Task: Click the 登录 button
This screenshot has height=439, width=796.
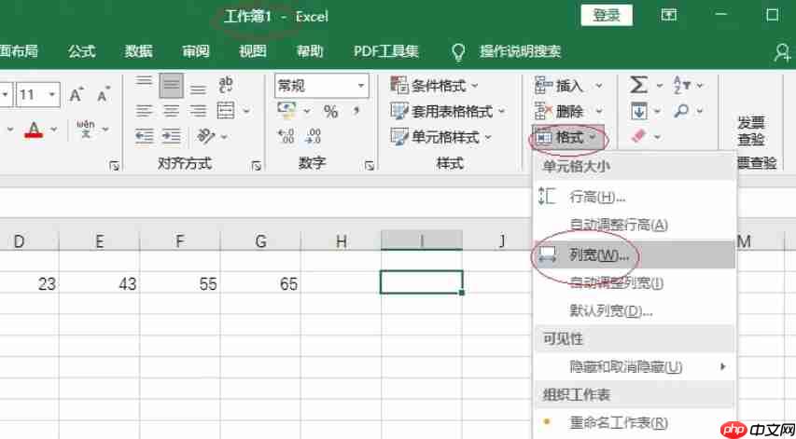Action: [x=607, y=15]
